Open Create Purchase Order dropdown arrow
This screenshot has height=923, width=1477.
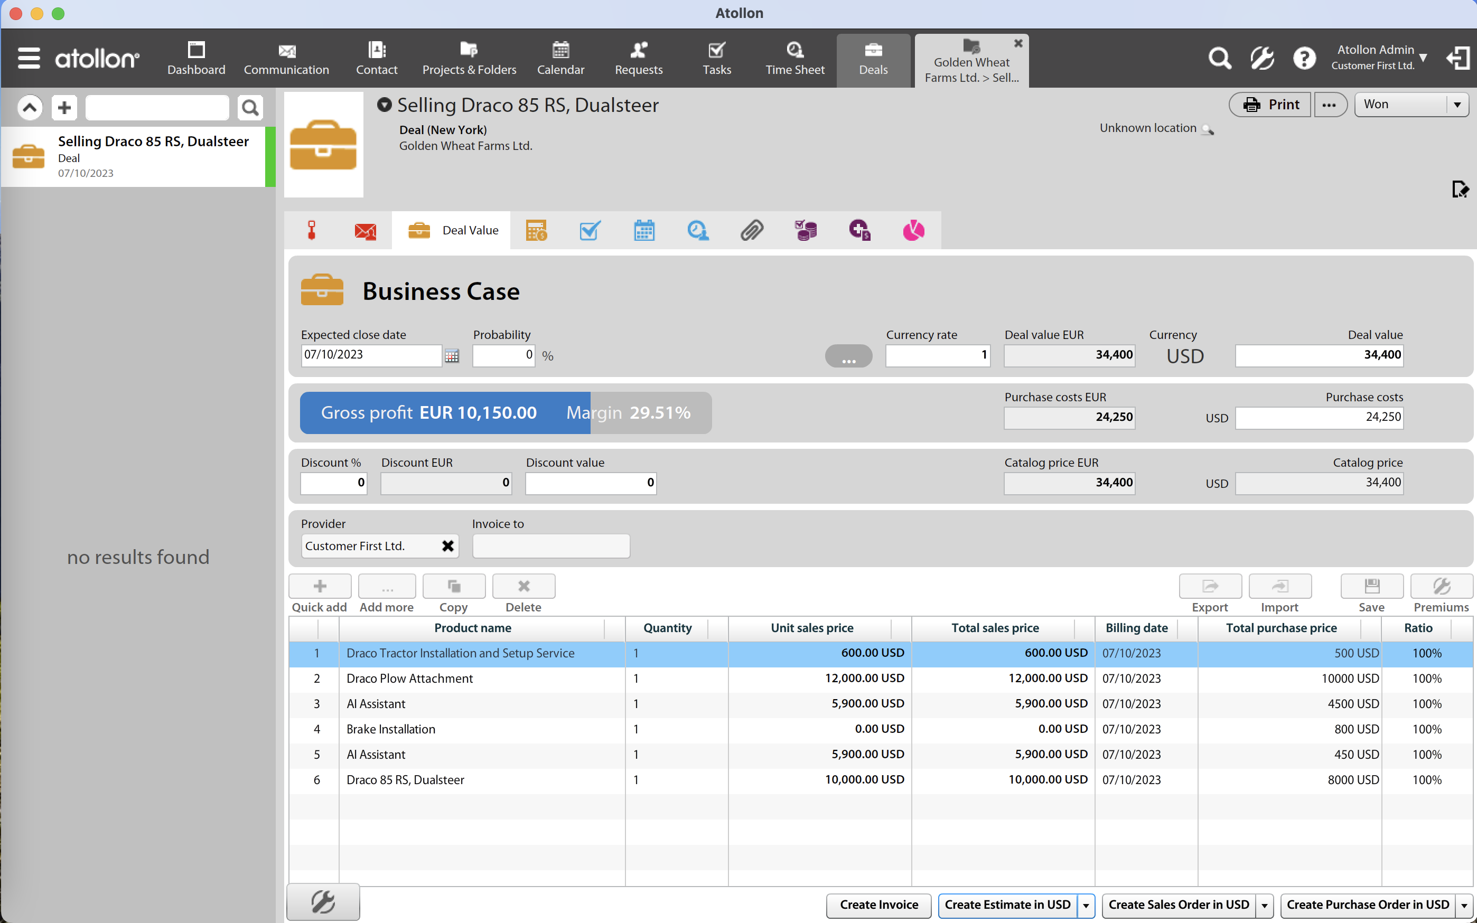tap(1464, 905)
